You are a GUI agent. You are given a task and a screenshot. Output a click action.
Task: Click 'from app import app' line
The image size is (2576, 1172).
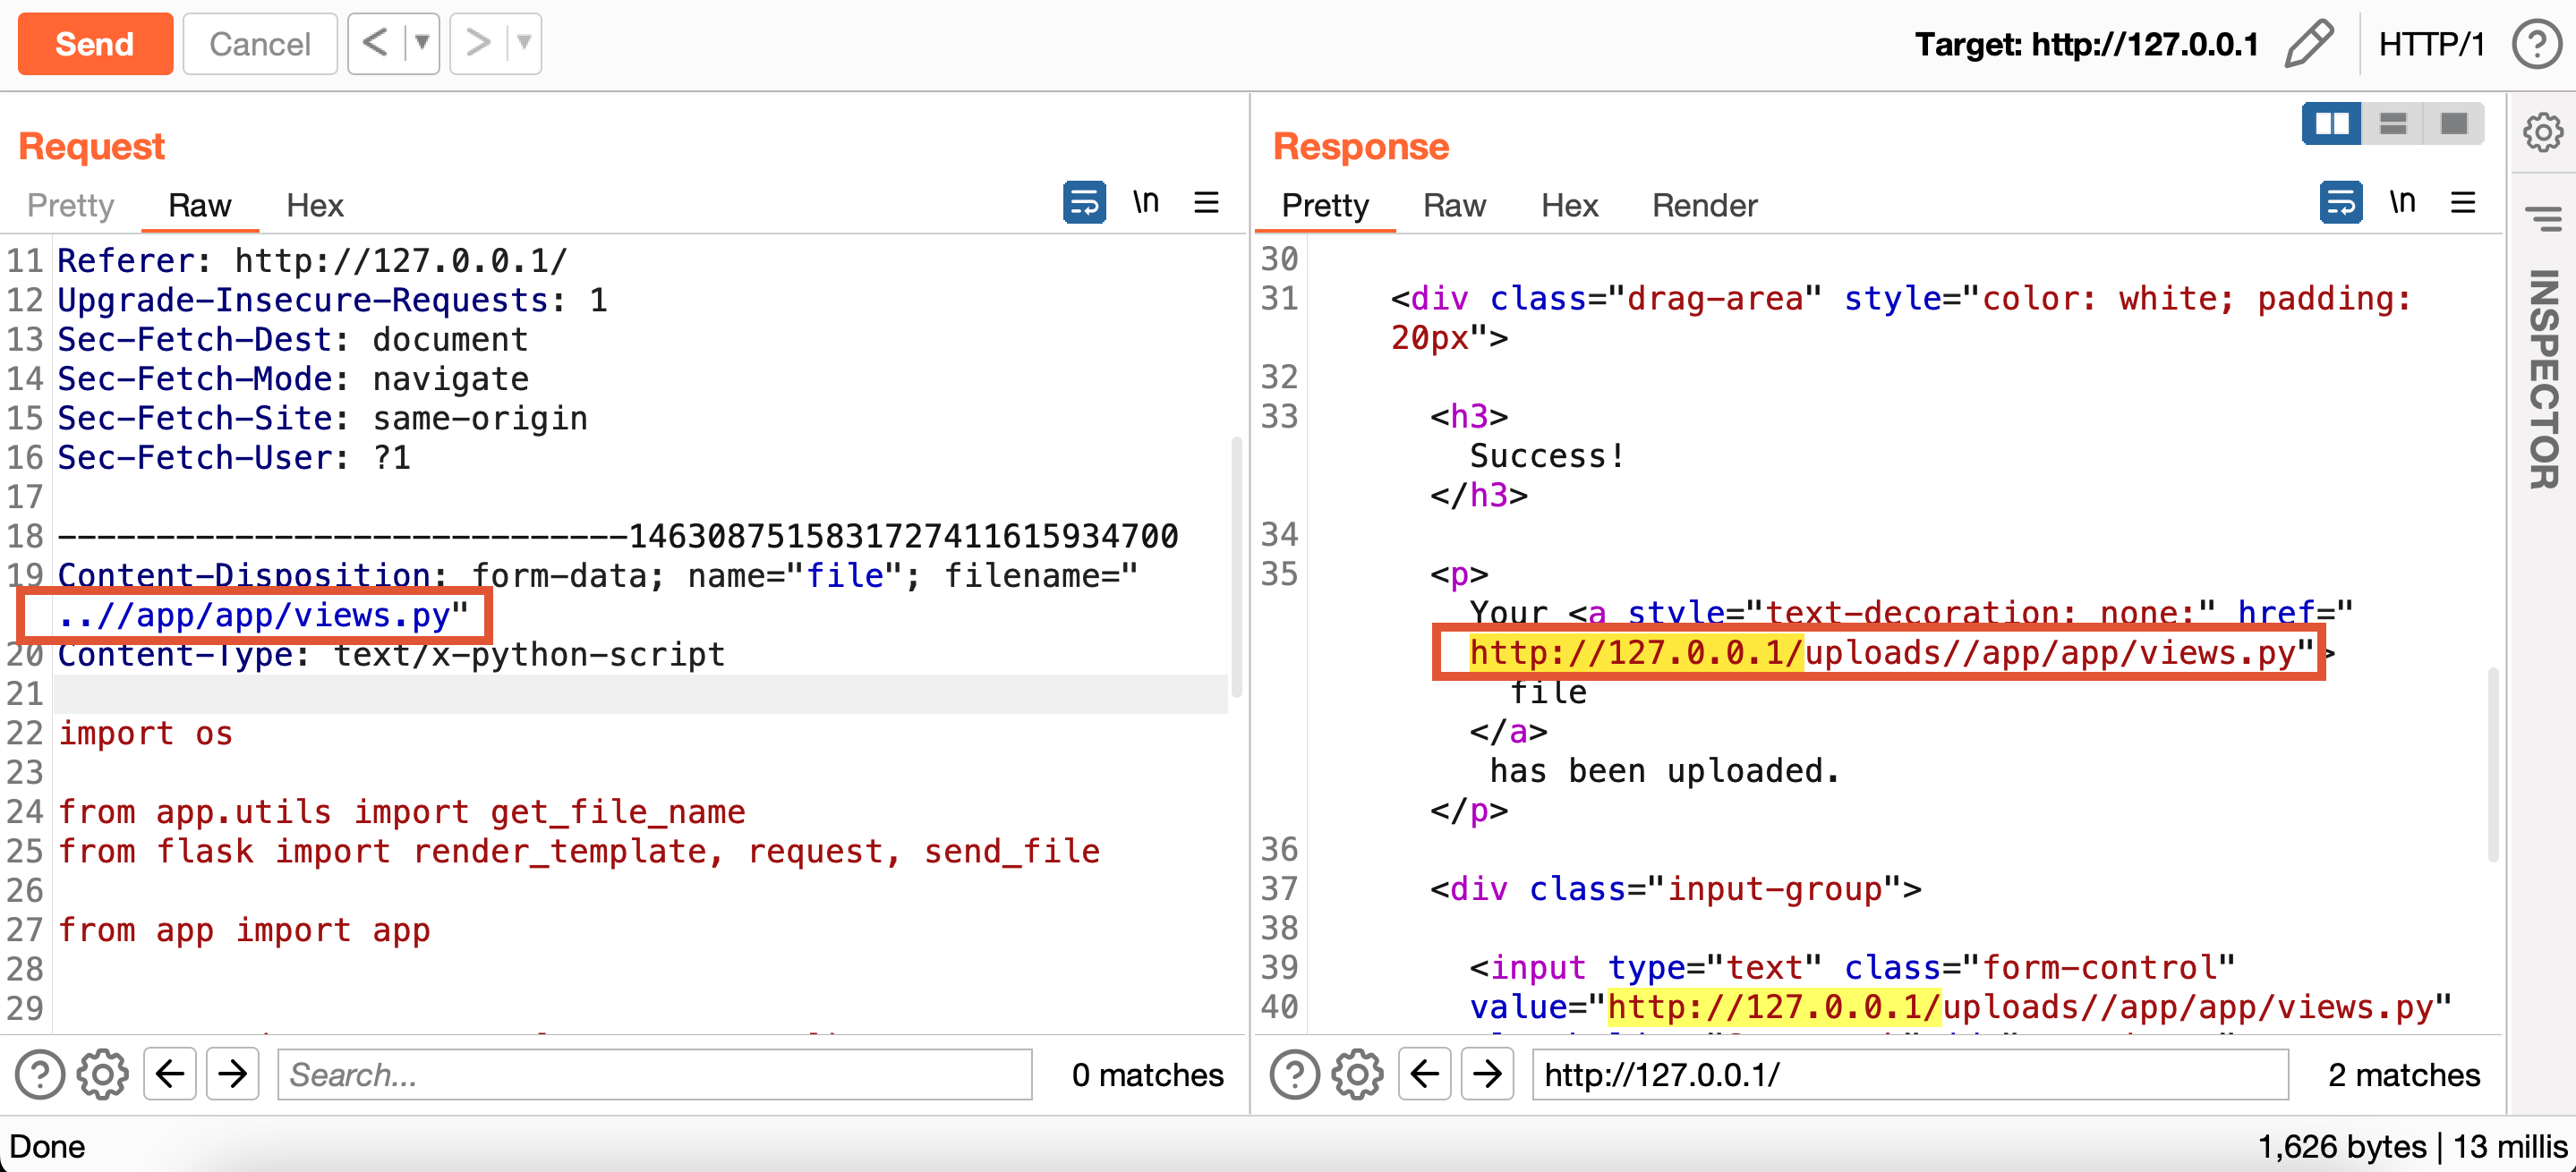[x=244, y=930]
